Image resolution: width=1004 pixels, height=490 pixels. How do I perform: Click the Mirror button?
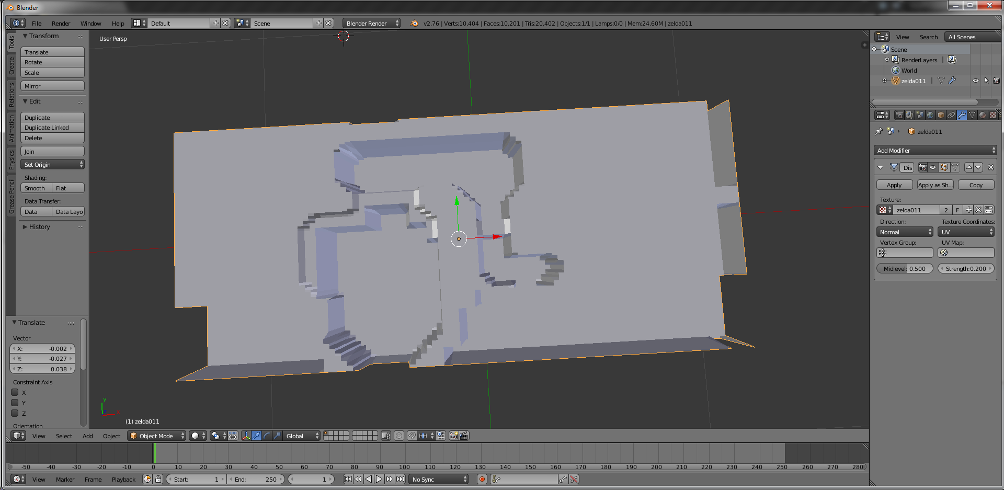[52, 86]
